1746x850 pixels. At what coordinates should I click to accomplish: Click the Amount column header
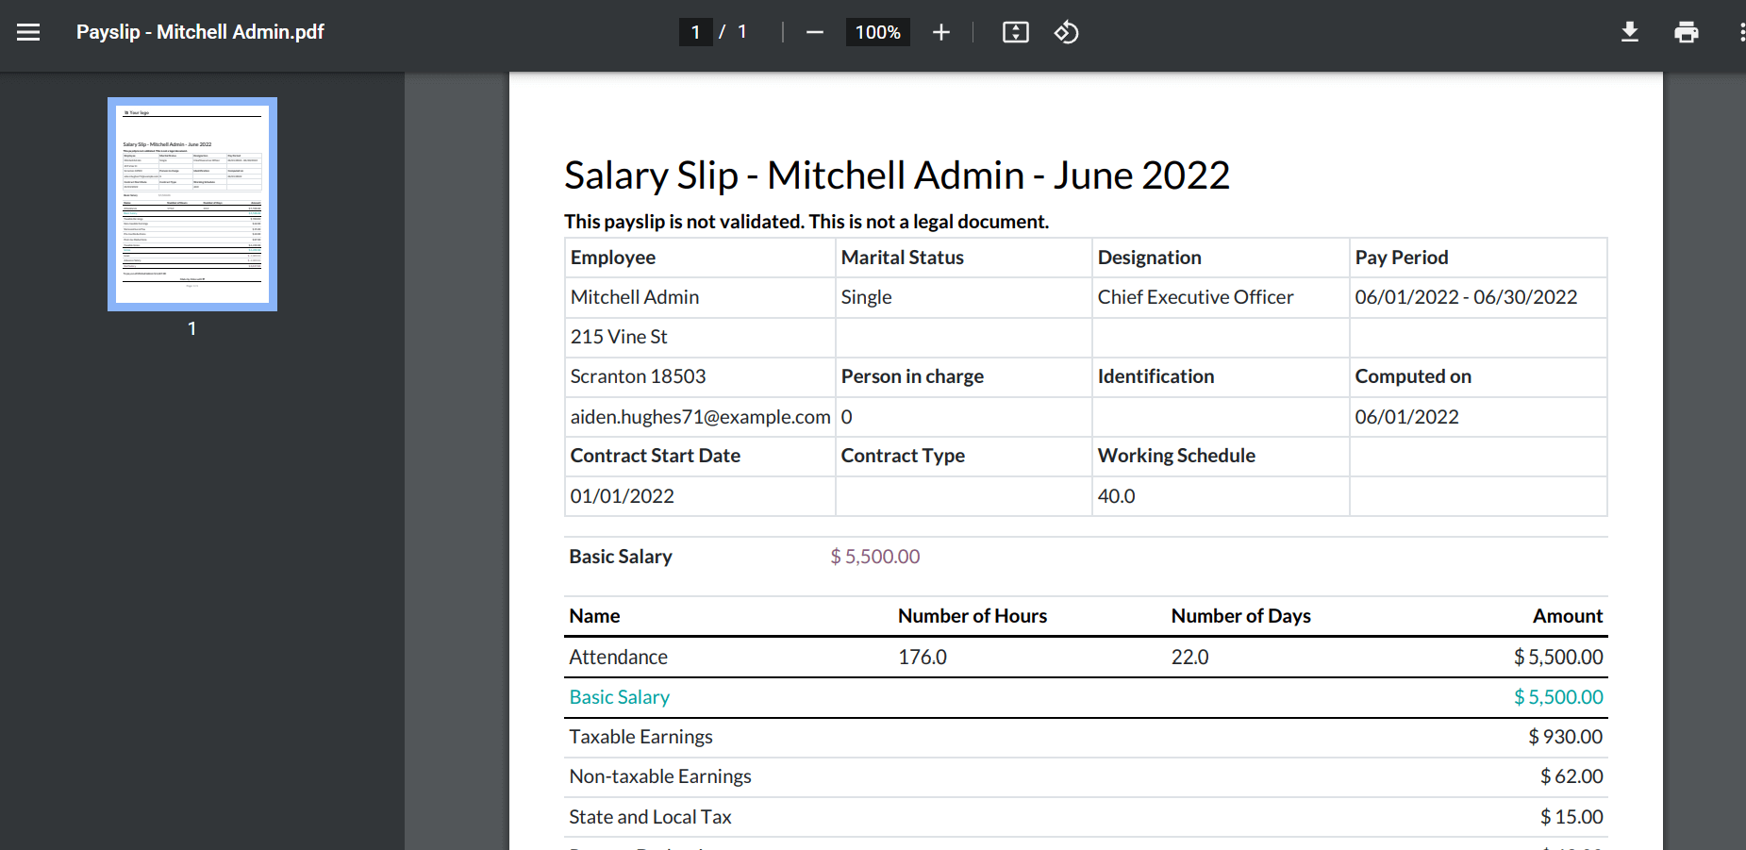[x=1568, y=616]
